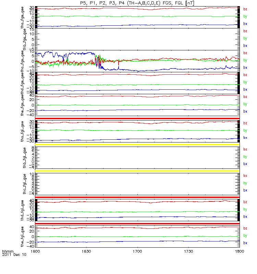Click the red bar above thd_fgl_gse panel

coord(137,197)
